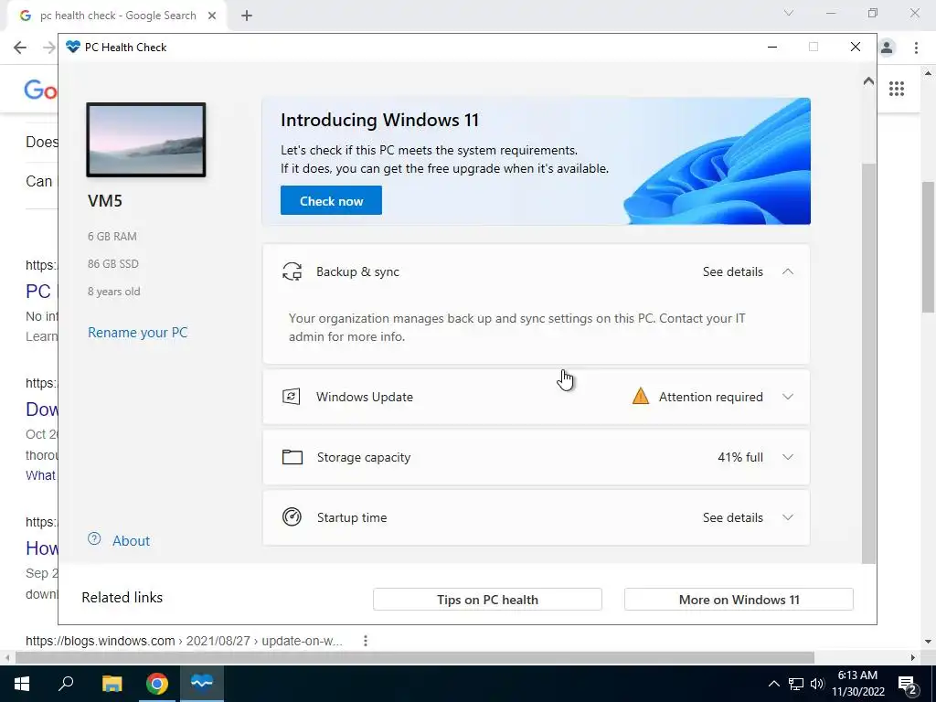The image size is (936, 702).
Task: Click the 6 GB RAM text
Action: (x=112, y=237)
